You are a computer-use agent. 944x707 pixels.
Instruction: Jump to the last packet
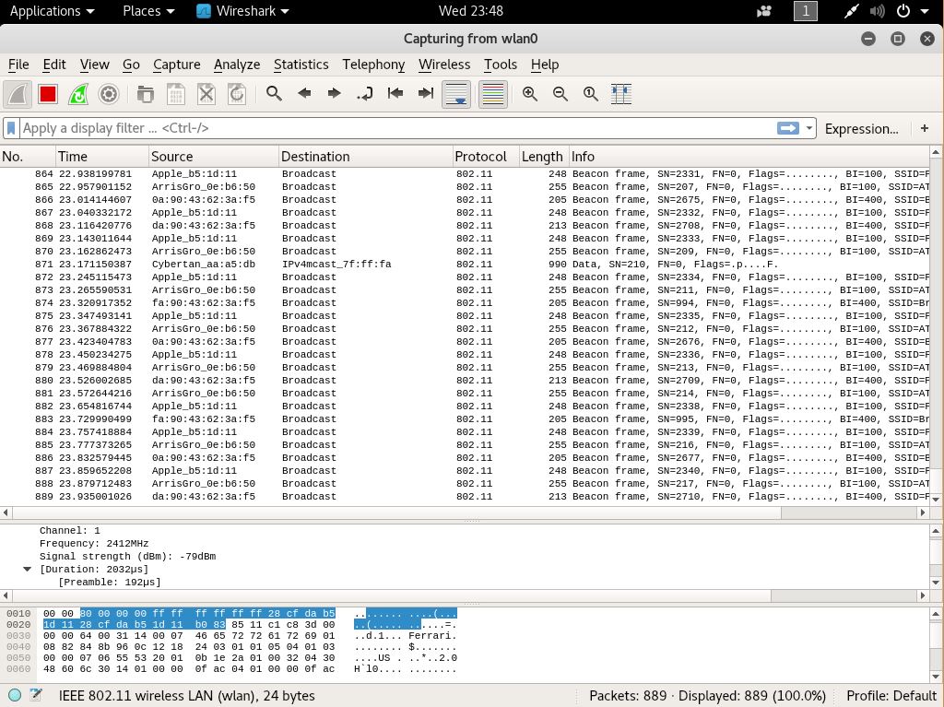pos(426,94)
